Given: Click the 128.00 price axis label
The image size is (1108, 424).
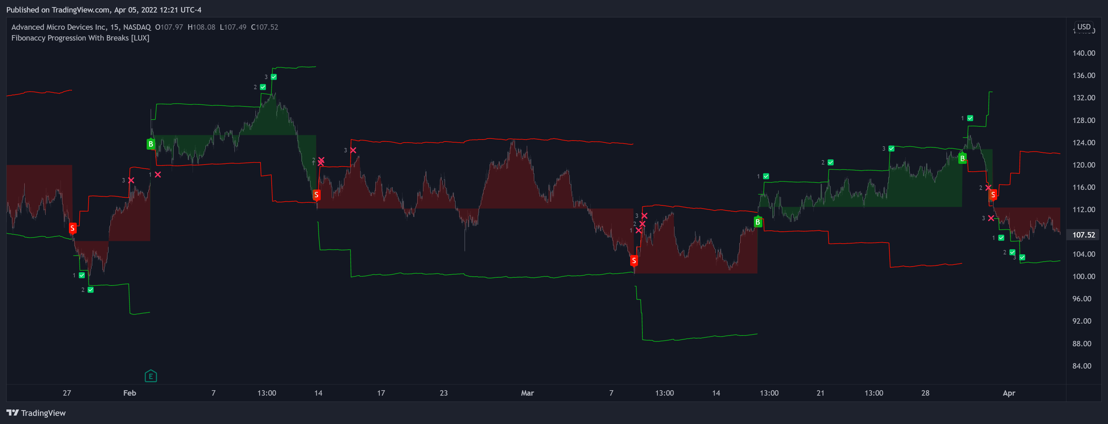Looking at the screenshot, I should tap(1083, 120).
